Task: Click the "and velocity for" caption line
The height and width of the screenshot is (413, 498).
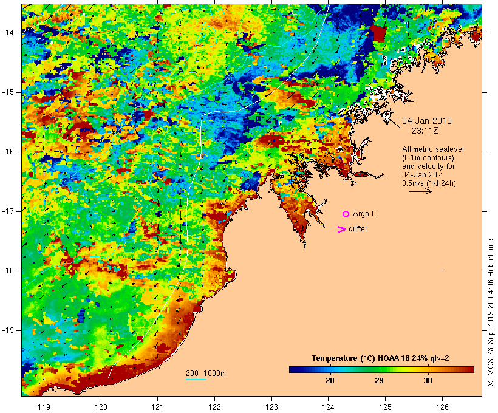Action: pyautogui.click(x=428, y=166)
